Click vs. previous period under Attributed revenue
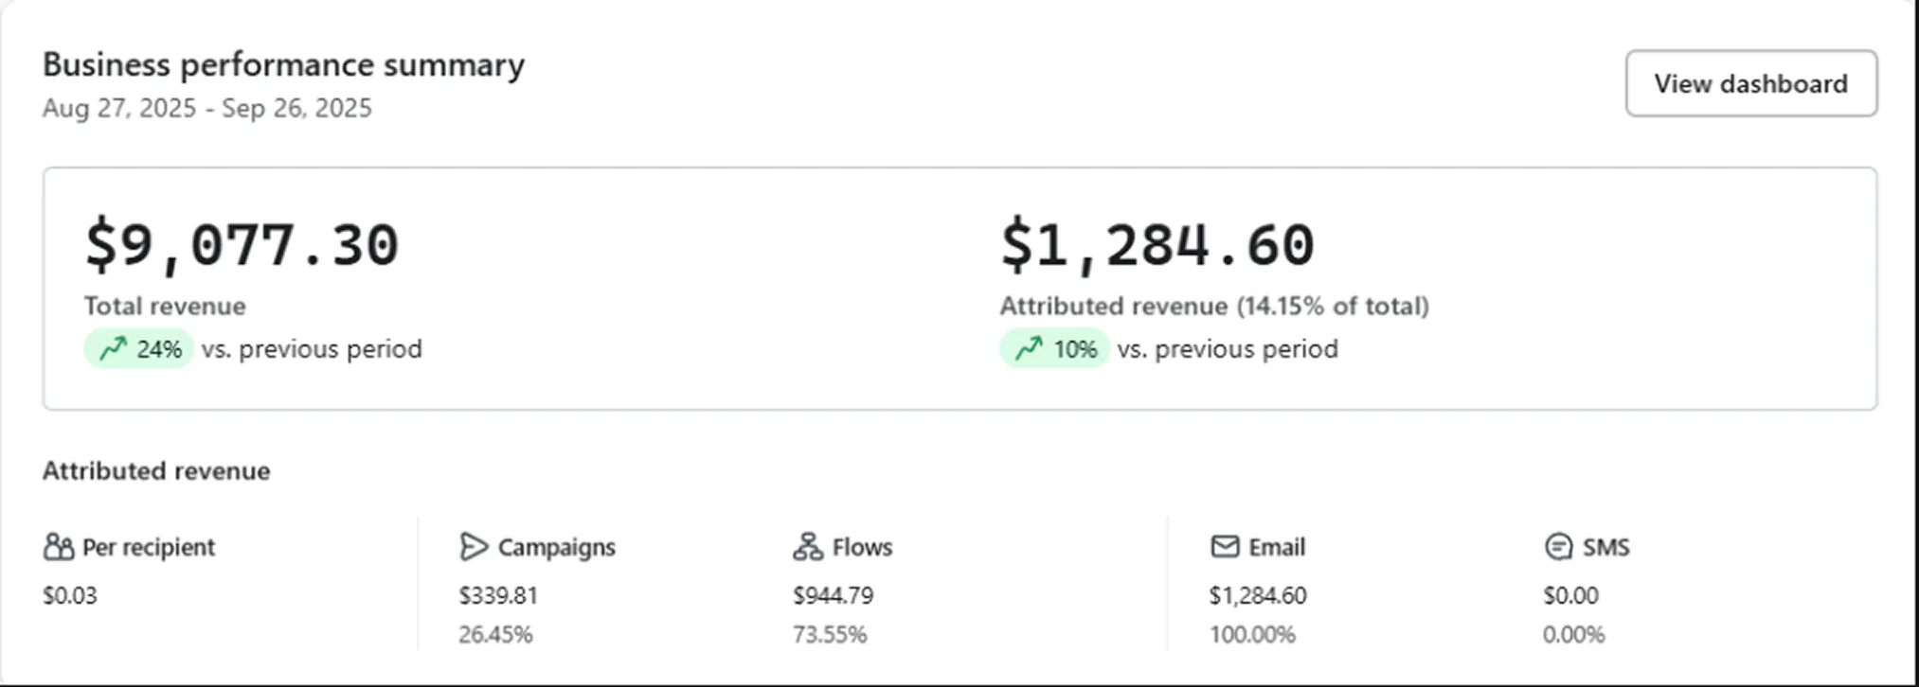Viewport: 1919px width, 687px height. [1228, 349]
